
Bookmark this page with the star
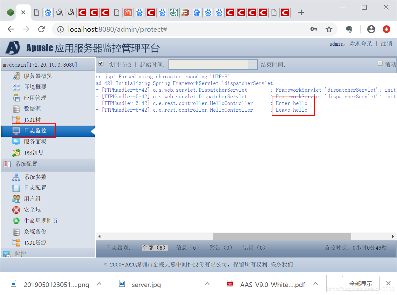[x=329, y=29]
